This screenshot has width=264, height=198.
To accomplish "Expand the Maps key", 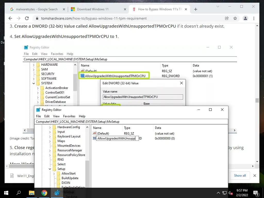I will [x=50, y=141].
